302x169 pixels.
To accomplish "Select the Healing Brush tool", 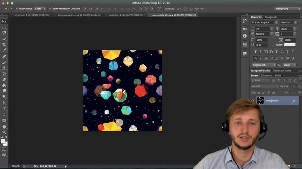I will (x=4, y=56).
